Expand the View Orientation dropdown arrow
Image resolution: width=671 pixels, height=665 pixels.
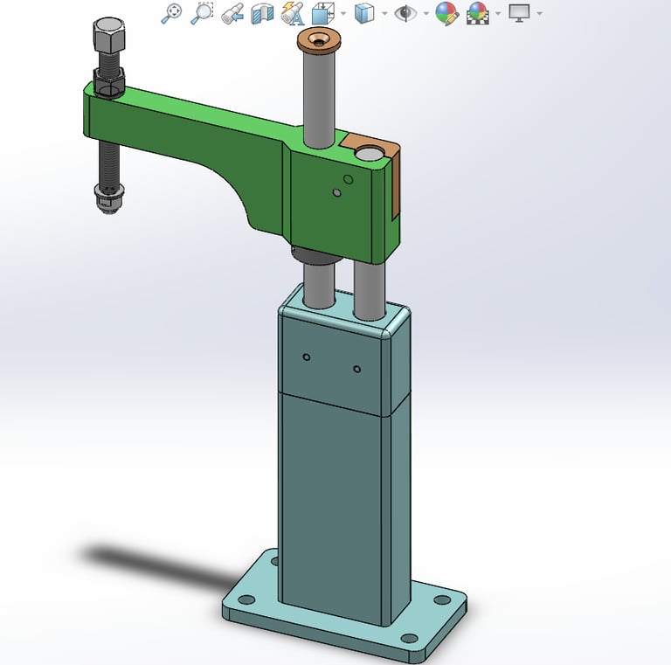tap(343, 14)
